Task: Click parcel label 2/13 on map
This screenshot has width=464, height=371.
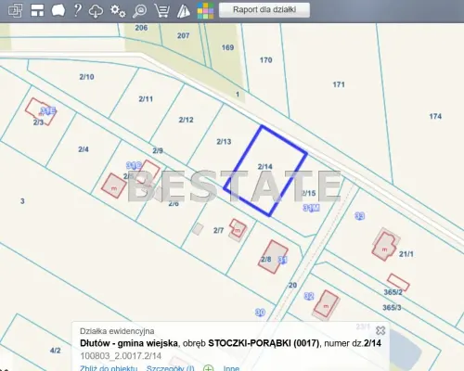Action: point(224,142)
